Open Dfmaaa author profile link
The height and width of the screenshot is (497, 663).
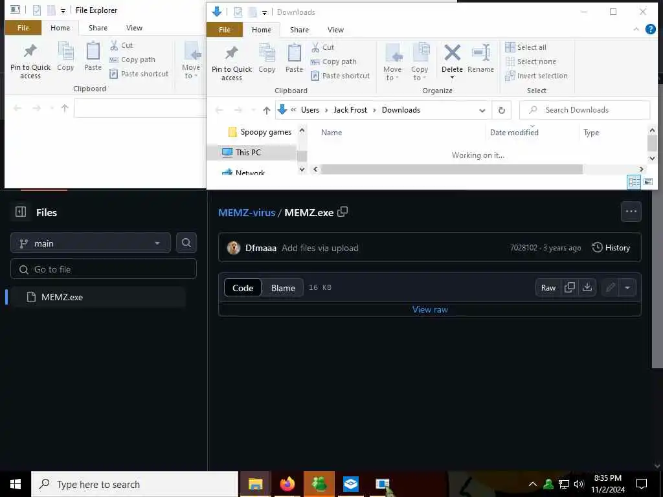tap(261, 248)
